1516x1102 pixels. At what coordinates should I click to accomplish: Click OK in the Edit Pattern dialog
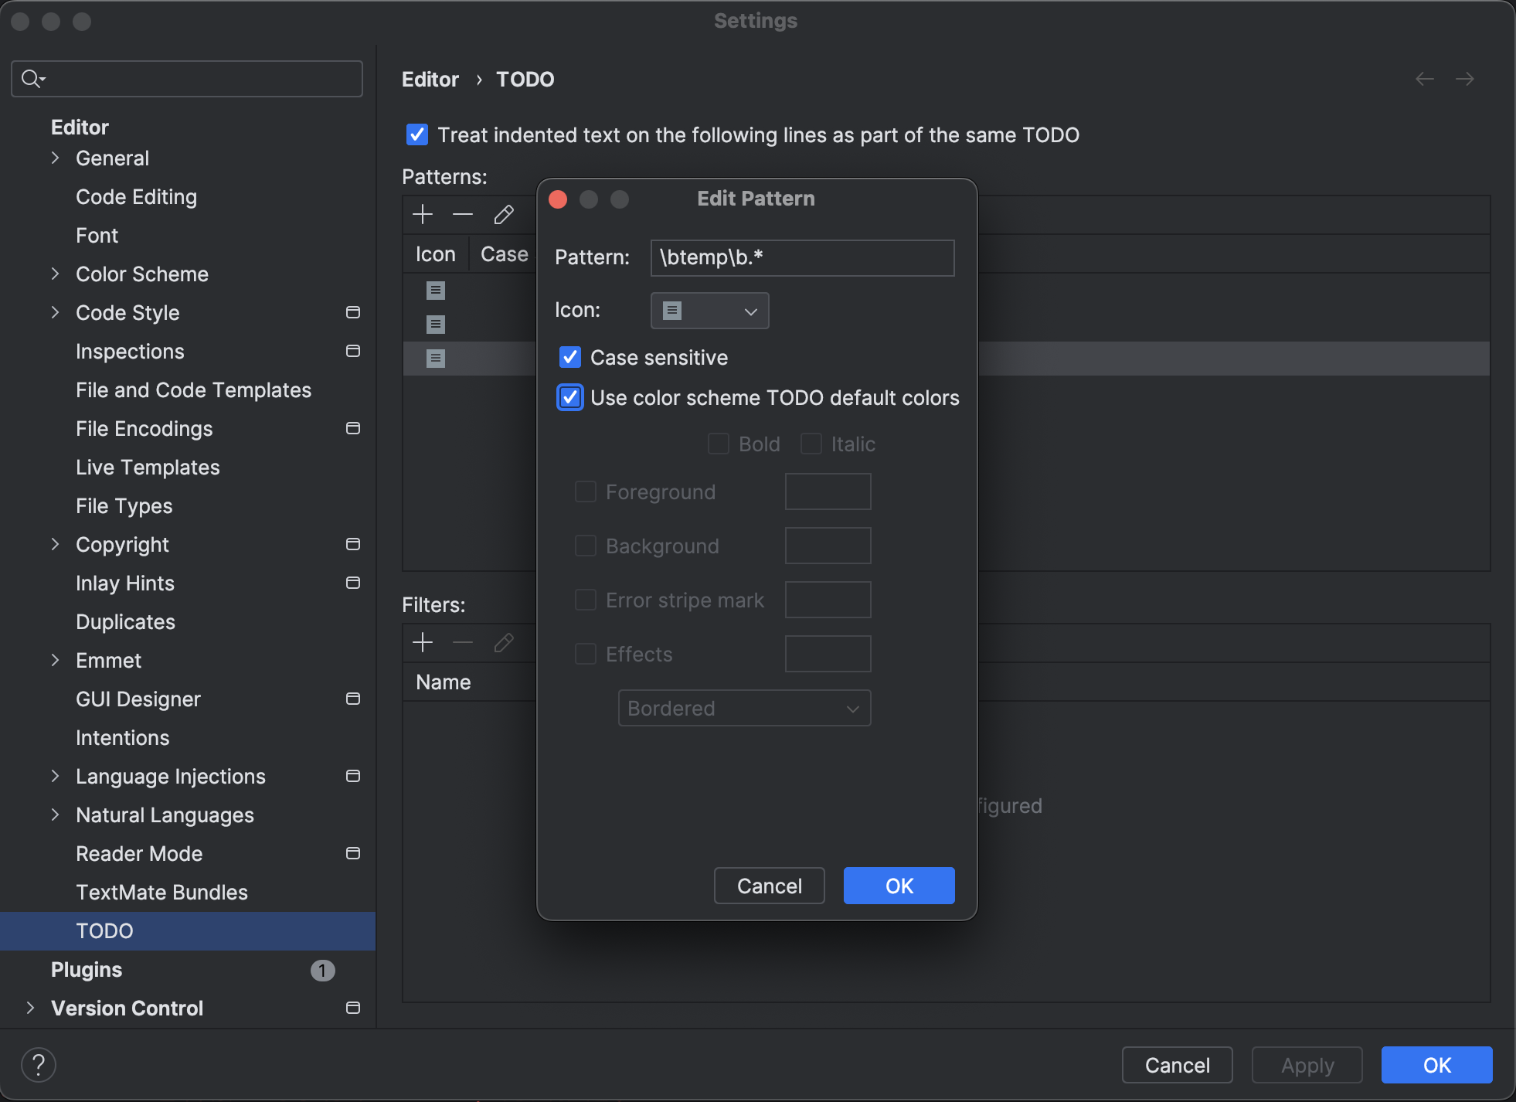point(899,886)
